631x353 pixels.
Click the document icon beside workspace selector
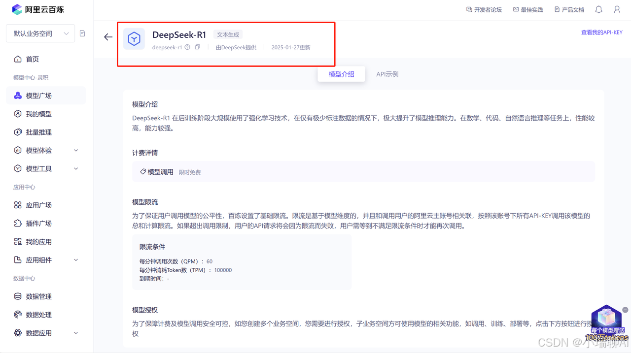[x=82, y=33]
